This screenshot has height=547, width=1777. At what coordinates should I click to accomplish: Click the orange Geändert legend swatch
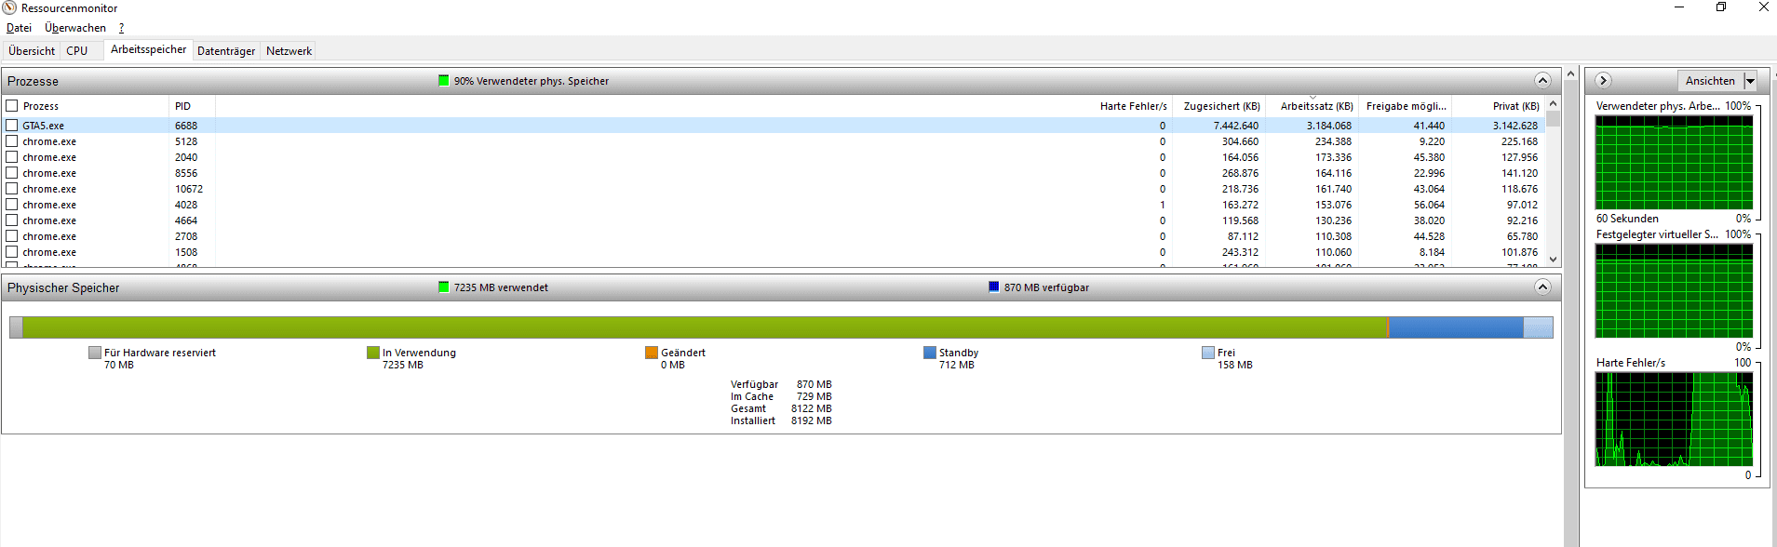(x=651, y=353)
